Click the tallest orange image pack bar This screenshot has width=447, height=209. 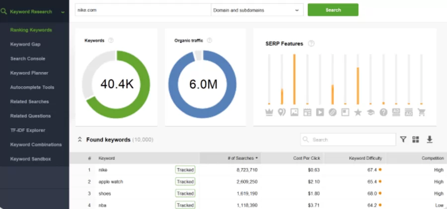point(295,79)
